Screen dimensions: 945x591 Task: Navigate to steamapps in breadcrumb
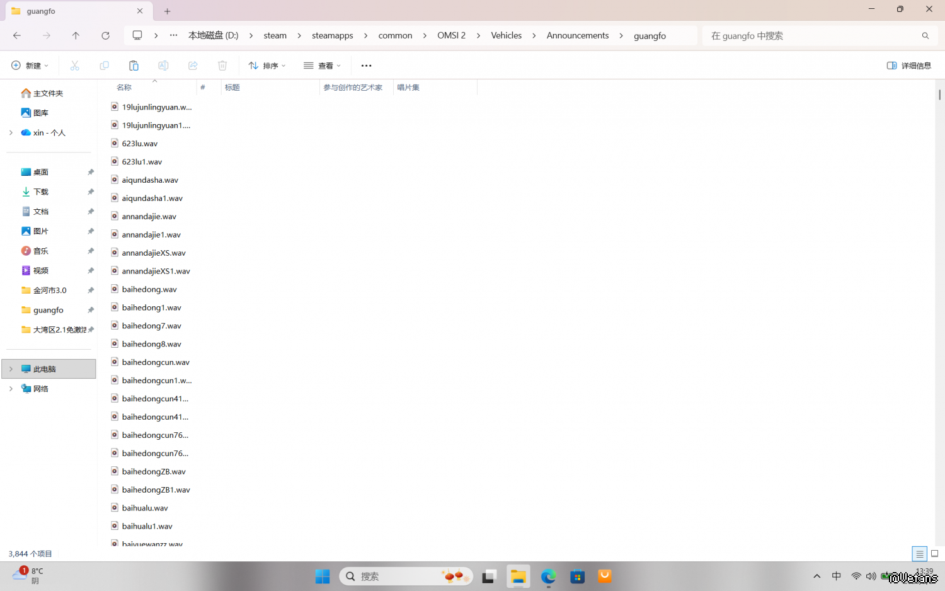333,35
